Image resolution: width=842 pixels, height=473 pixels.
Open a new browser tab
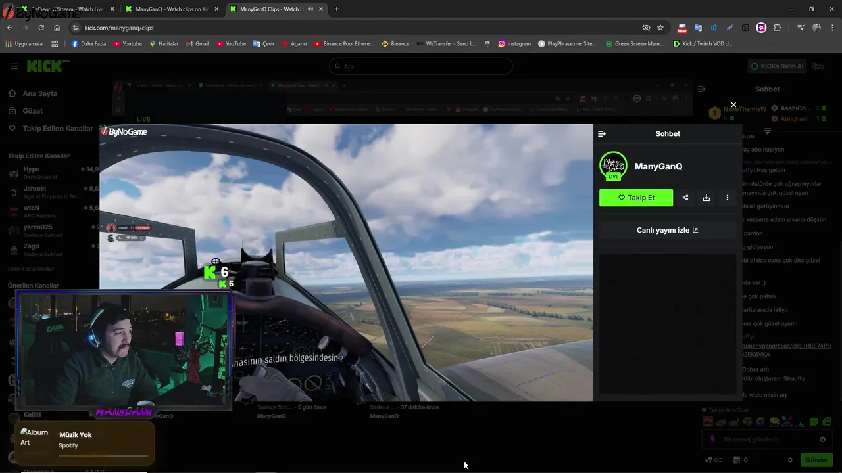coord(337,9)
